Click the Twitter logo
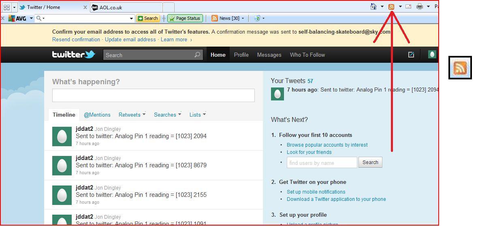493x226 pixels. point(73,54)
